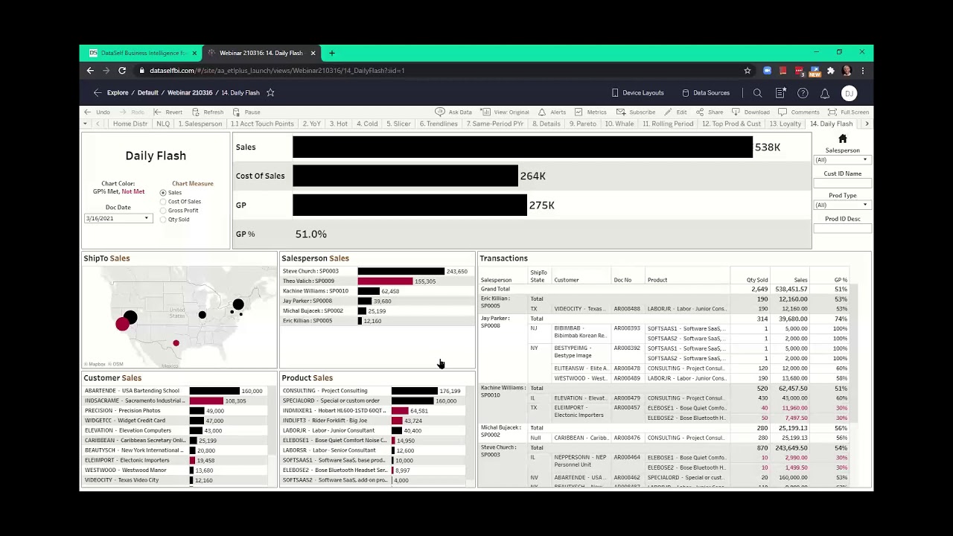Switch to the 3. Hot tab
The image size is (953, 536).
point(338,124)
